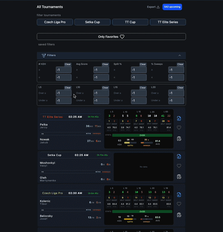Image resolution: width=223 pixels, height=232 pixels.
Task: Click the TT Elite Series match label
Action: tap(52, 117)
